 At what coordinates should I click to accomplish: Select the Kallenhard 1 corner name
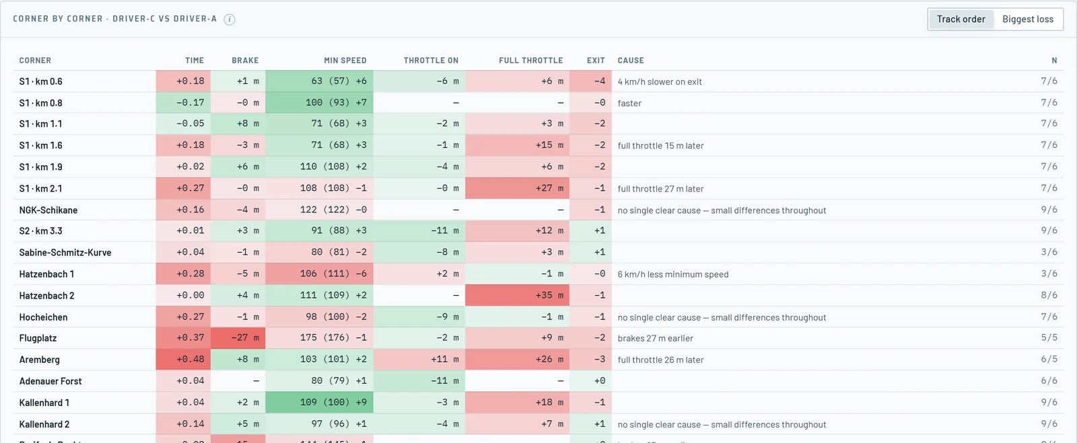44,403
